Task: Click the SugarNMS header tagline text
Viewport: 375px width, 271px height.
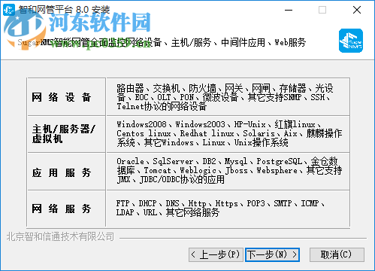Action: pyautogui.click(x=162, y=42)
